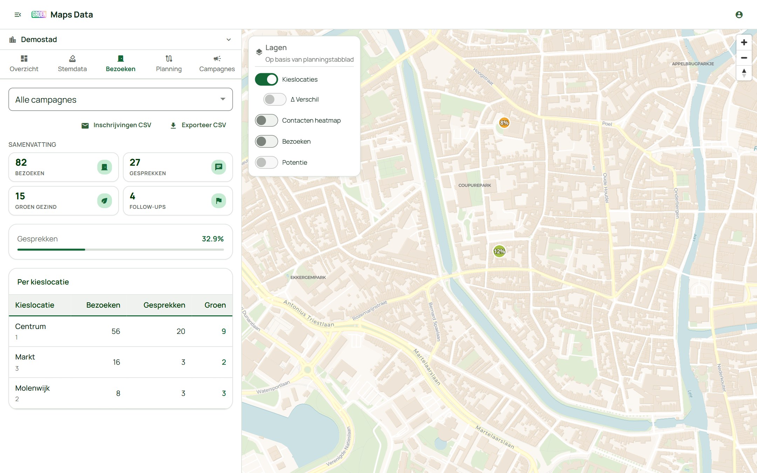Disable the Kieslocaties layer toggle
This screenshot has height=473, width=757.
266,80
